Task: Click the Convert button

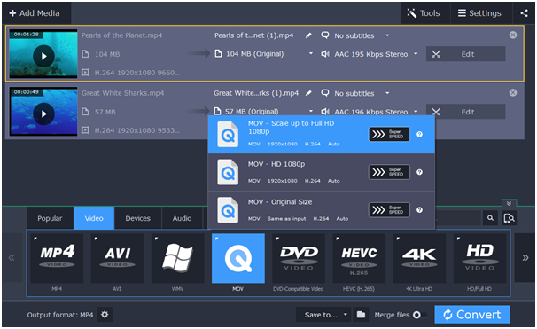Action: 472,315
